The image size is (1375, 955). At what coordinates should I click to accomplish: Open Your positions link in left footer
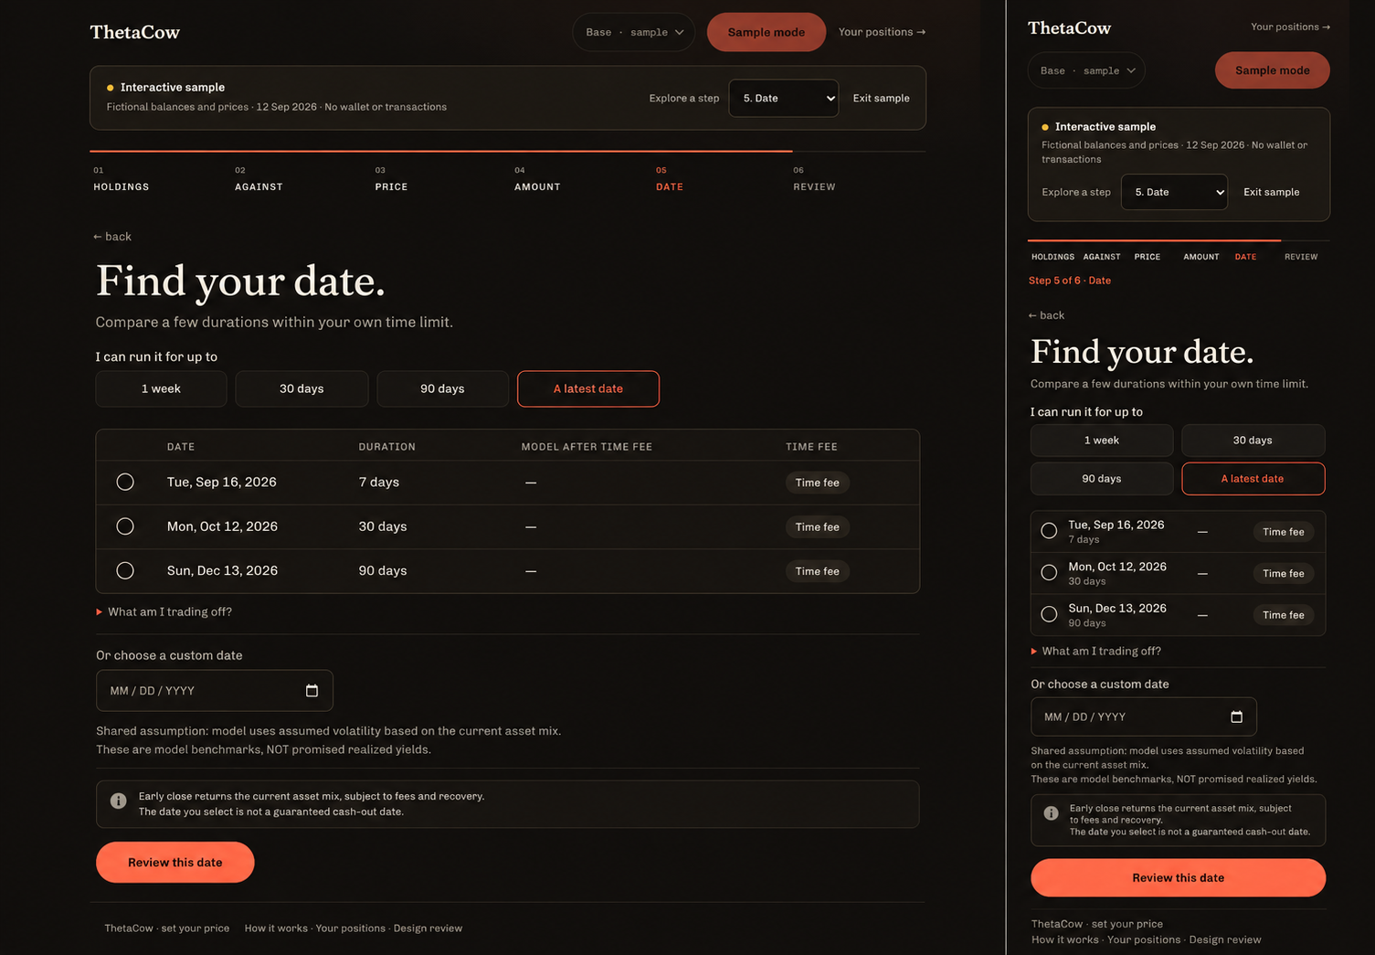351,928
